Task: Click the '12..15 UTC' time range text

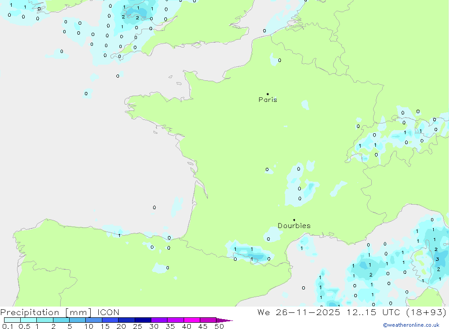Action: point(373,312)
